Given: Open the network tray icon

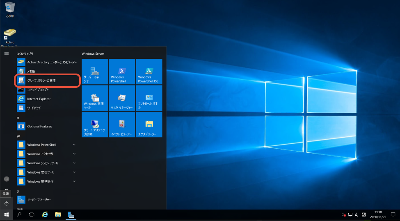Looking at the screenshot, I should (350, 215).
